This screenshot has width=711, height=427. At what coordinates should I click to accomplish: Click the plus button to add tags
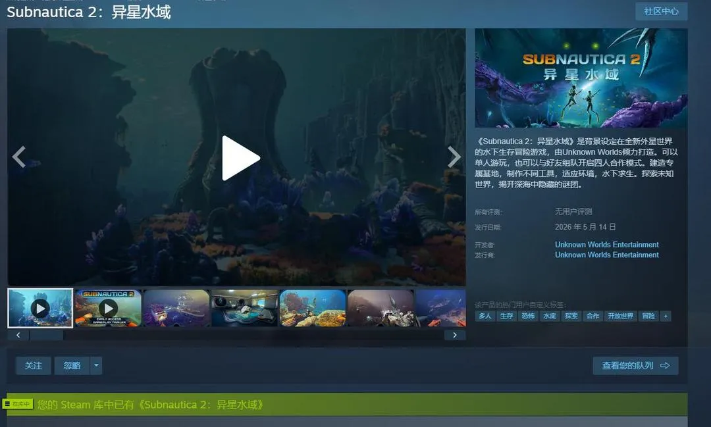(x=666, y=316)
